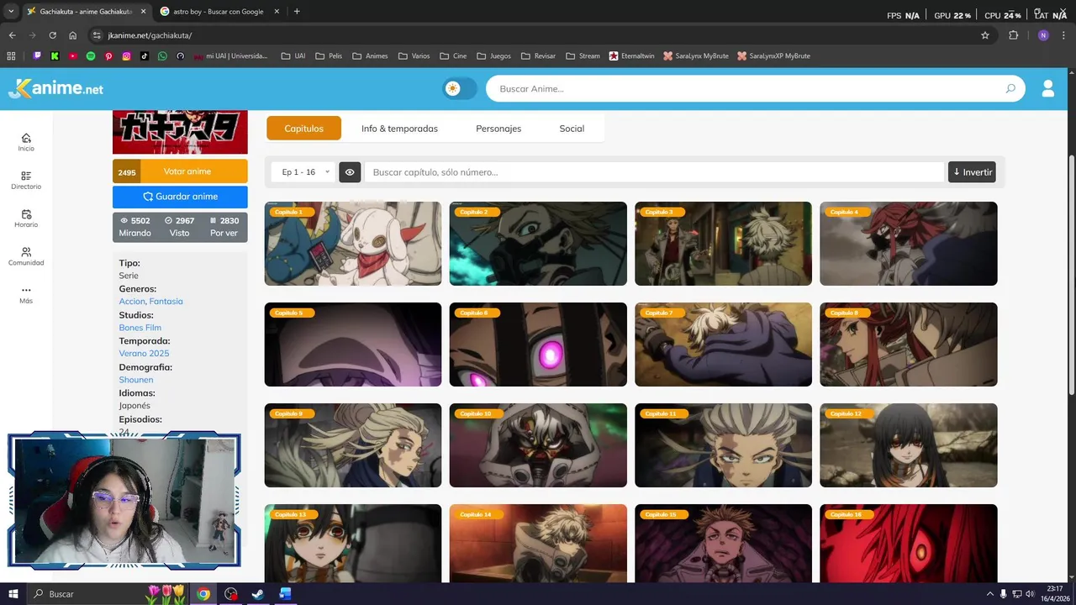Viewport: 1076px width, 605px height.
Task: Open the Fantasia genre link
Action: [166, 302]
